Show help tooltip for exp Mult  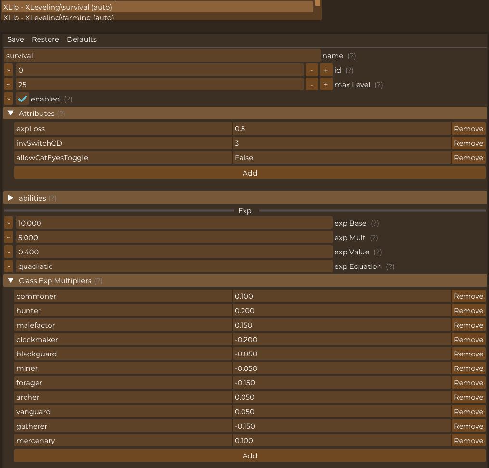tap(374, 238)
